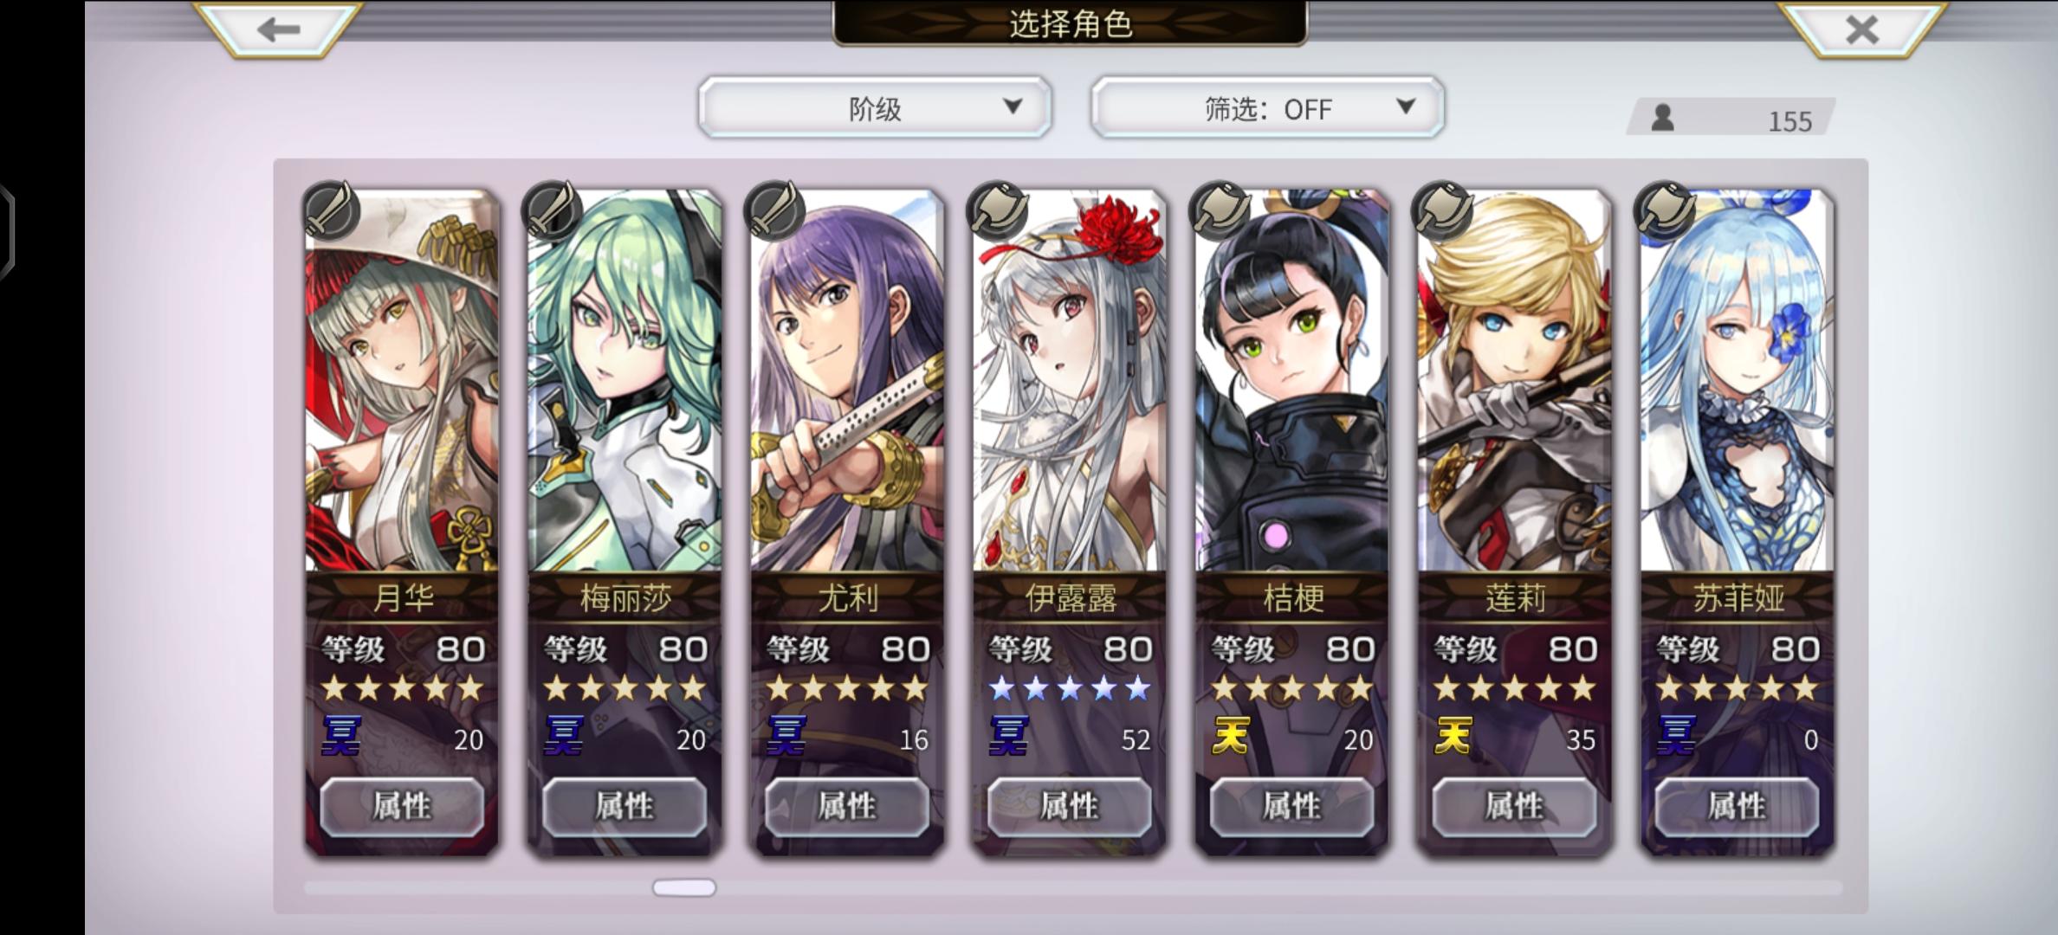Click the horizontal scrollbar handle

click(684, 887)
